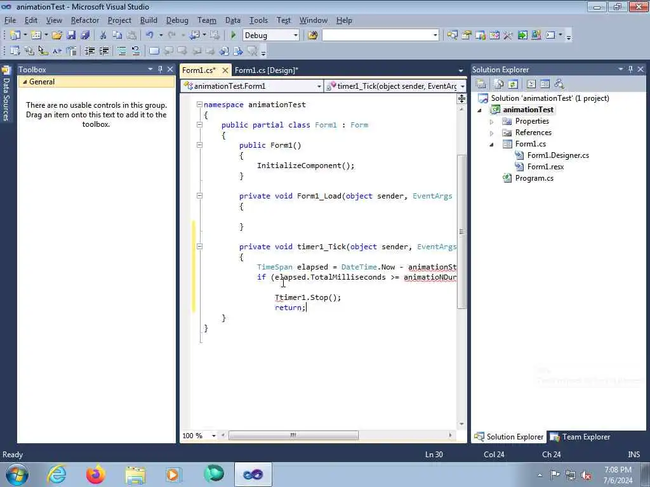
Task: Collapse the General group in Toolbox
Action: pos(25,82)
